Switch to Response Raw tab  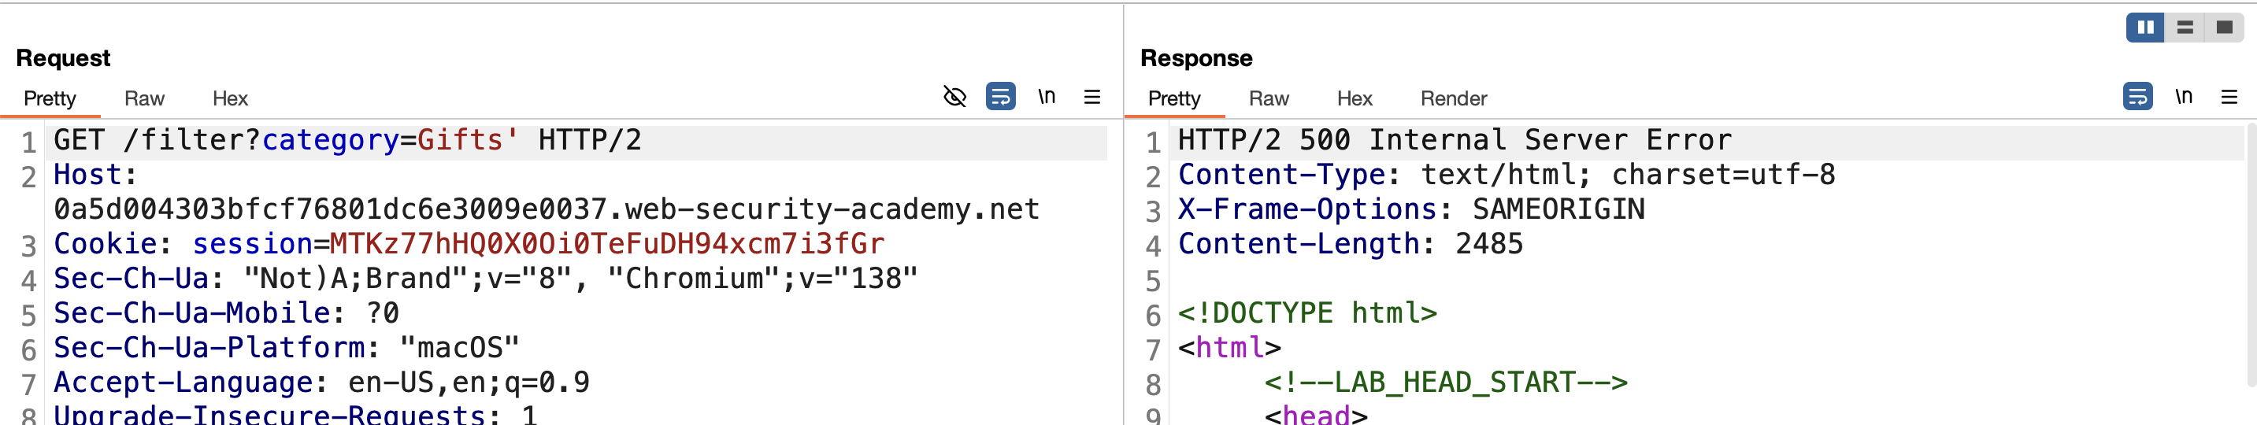coord(1269,98)
